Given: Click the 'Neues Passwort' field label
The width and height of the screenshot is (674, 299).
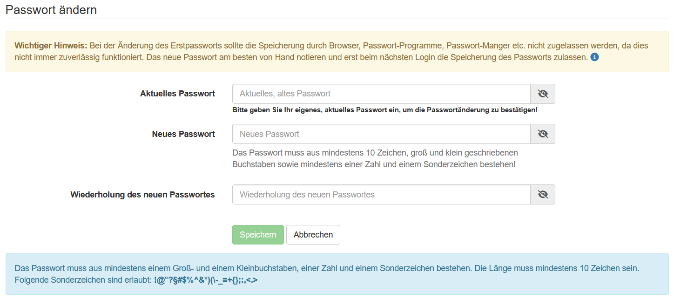Looking at the screenshot, I should tap(183, 134).
